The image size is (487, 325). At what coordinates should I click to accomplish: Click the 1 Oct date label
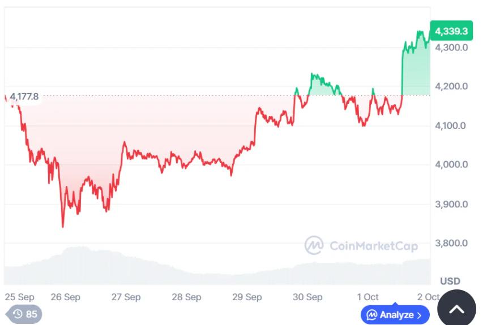[368, 297]
